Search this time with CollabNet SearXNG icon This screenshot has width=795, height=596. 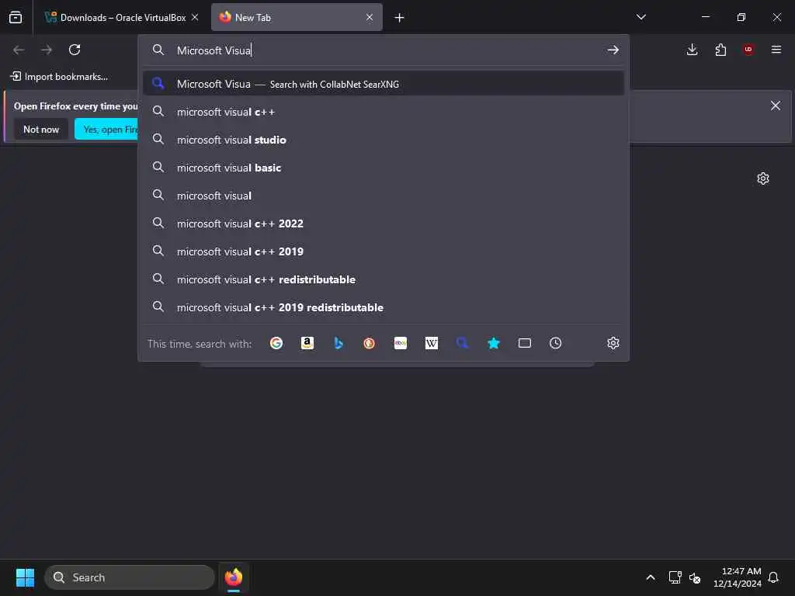coord(463,343)
